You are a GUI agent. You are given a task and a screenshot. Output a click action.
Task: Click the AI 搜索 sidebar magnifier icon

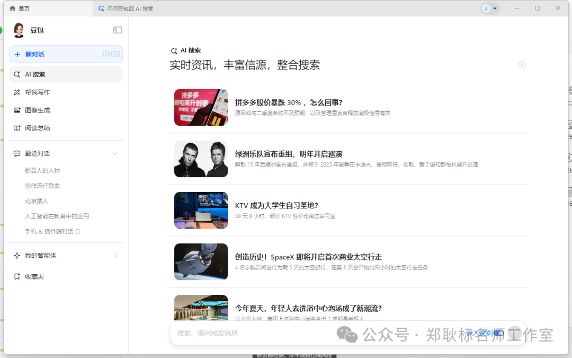(x=17, y=74)
